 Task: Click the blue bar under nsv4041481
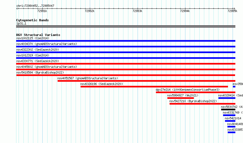(x=231, y=127)
